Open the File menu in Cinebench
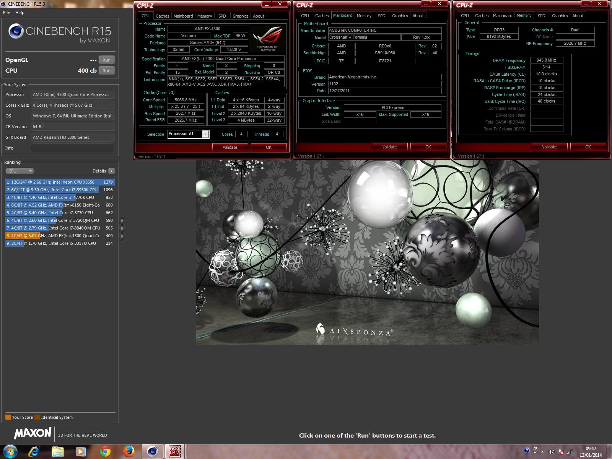The height and width of the screenshot is (459, 612). [7, 13]
